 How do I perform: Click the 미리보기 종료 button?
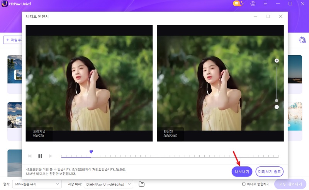click(269, 171)
